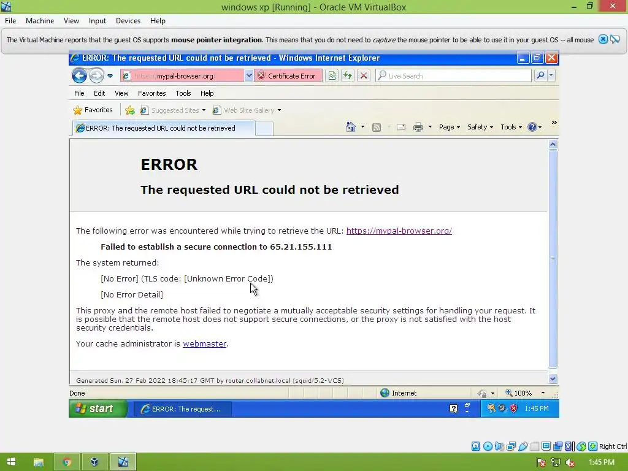Click VirtualBox hard disk status icon
The image size is (628, 471).
click(475, 446)
